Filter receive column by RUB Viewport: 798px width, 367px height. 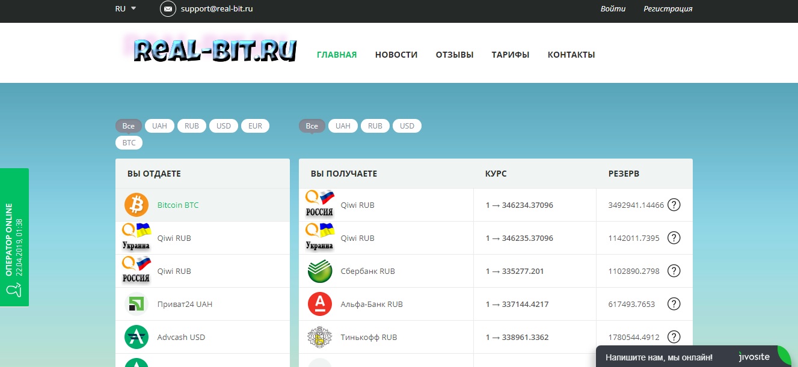(x=375, y=126)
